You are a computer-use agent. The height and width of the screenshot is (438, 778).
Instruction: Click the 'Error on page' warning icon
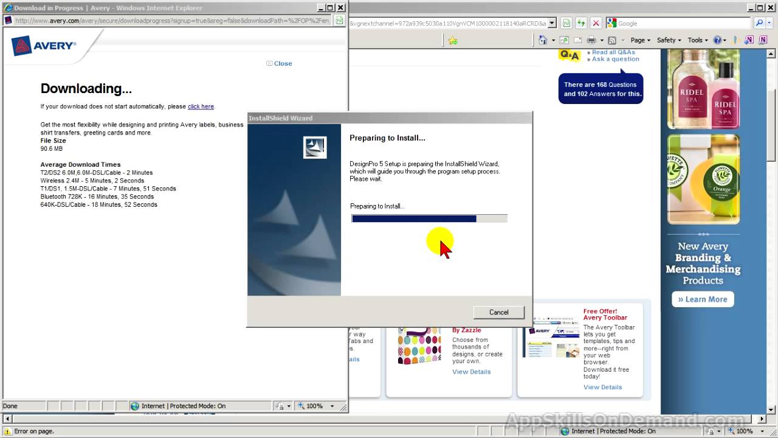pos(8,431)
